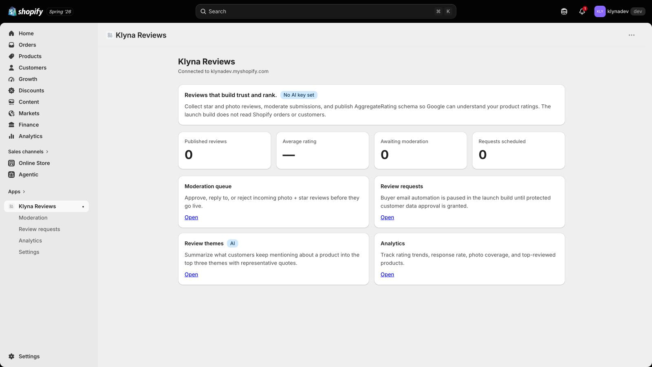The width and height of the screenshot is (652, 367).
Task: Click the AI badge on Review themes
Action: 232,243
